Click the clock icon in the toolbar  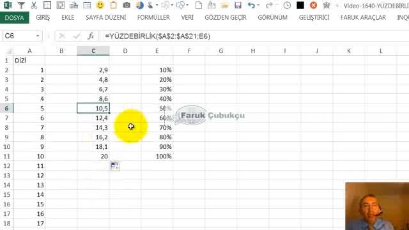(x=287, y=5)
